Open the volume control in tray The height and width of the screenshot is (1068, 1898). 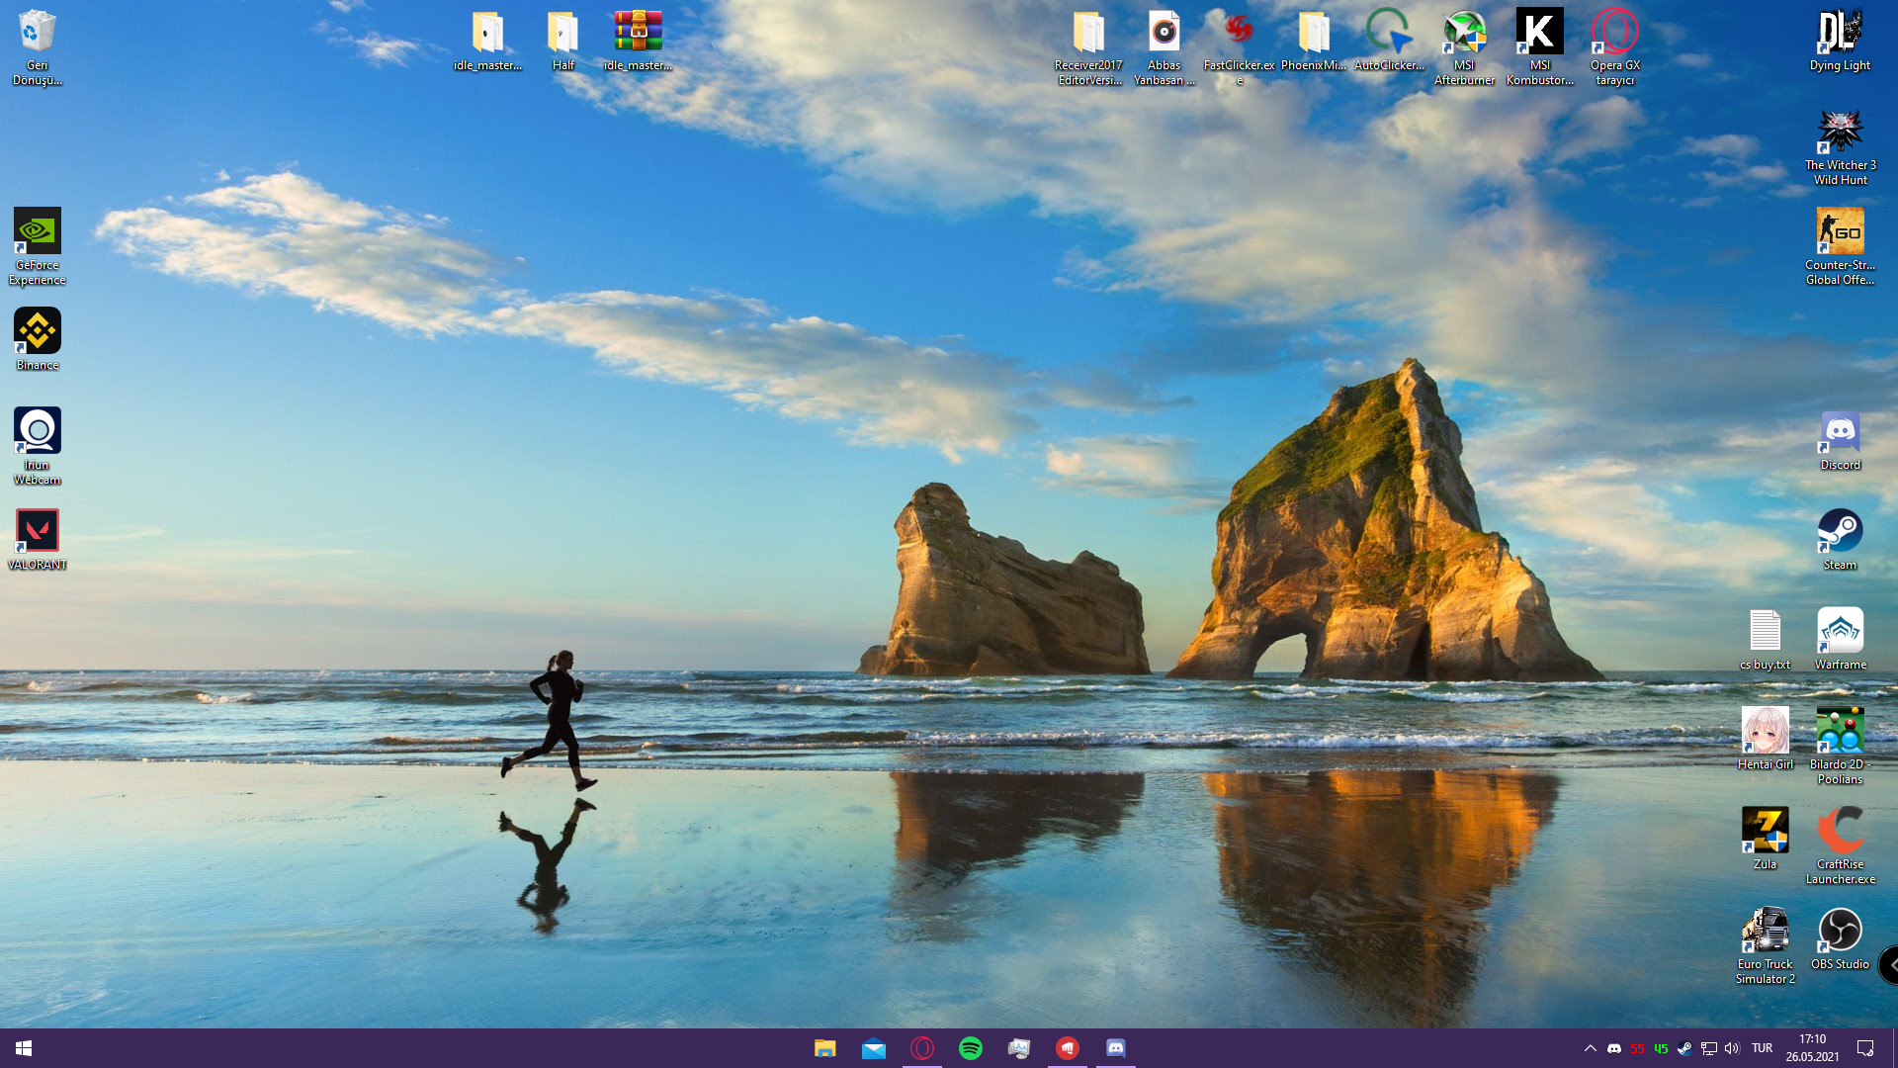coord(1732,1048)
